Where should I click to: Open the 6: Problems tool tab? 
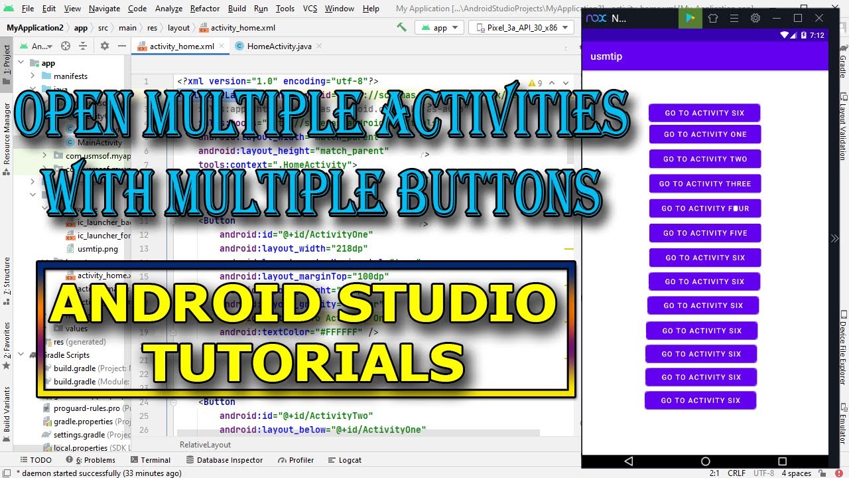90,460
